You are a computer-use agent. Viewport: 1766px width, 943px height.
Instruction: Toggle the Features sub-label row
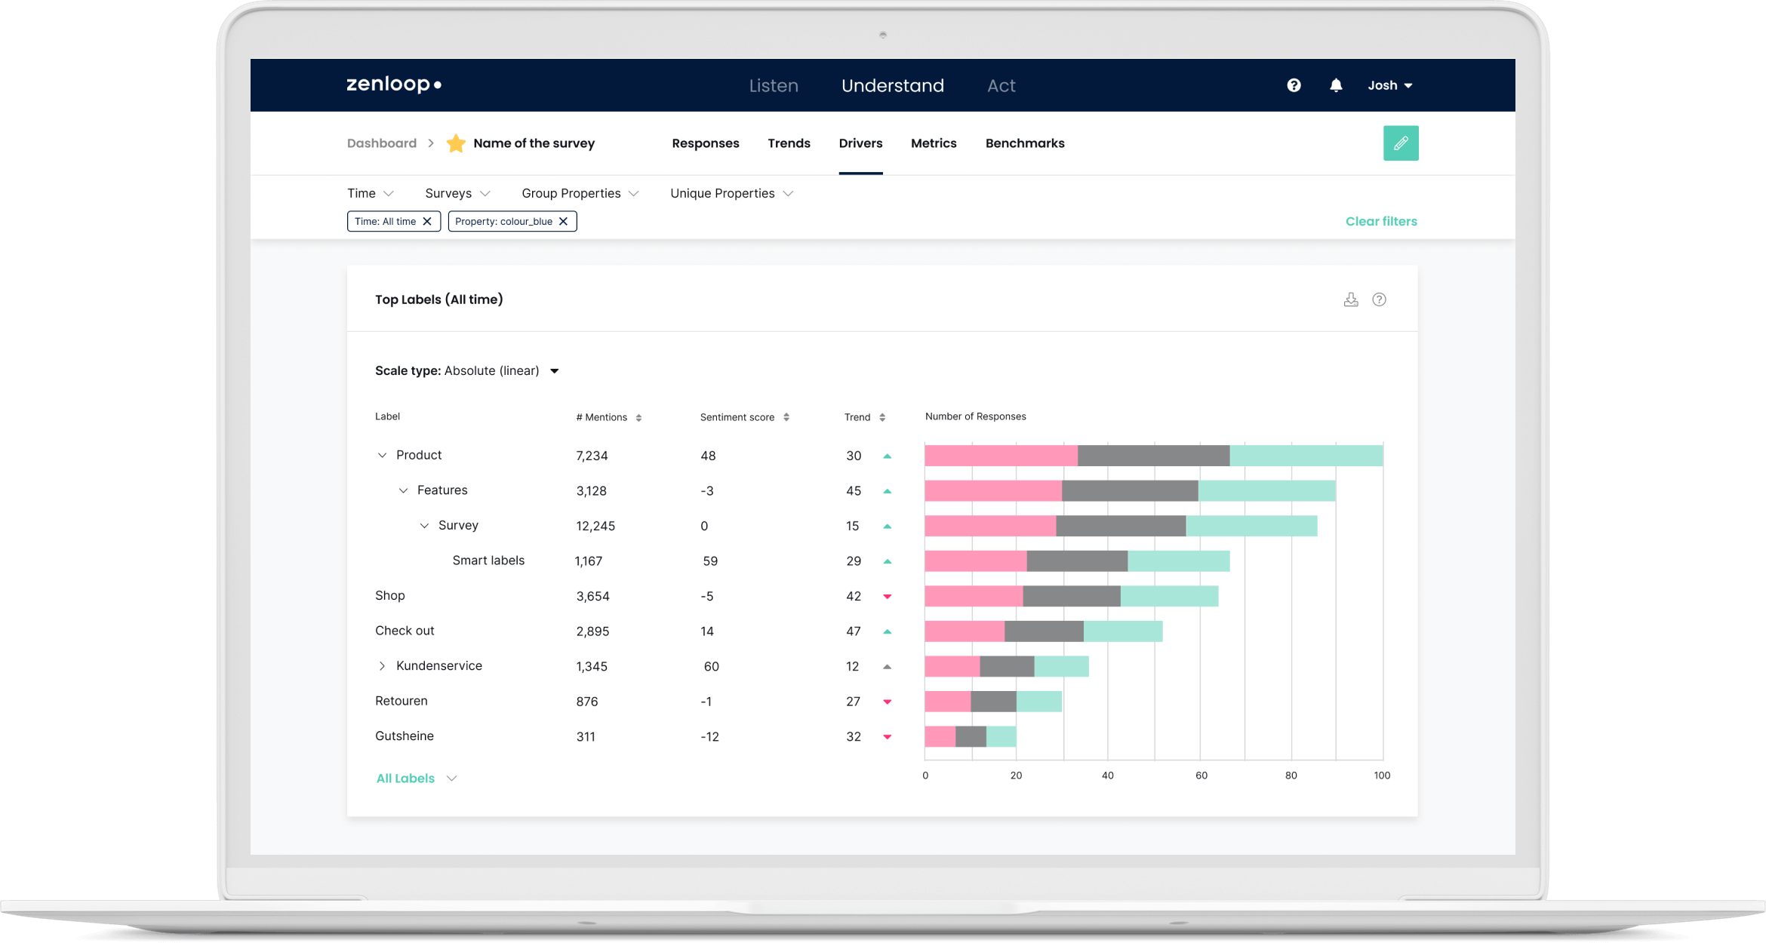point(401,489)
